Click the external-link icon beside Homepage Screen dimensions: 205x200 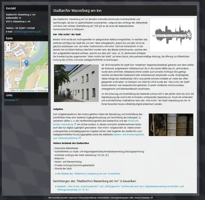[17, 100]
